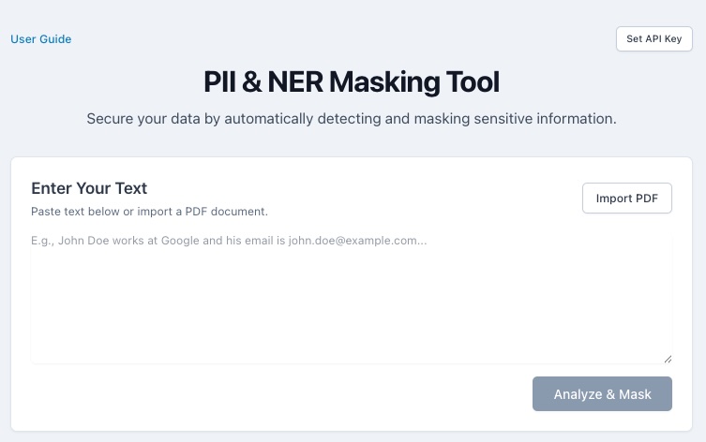Click the 'Secure your data' subtitle
Screen dimensions: 706x442
(x=352, y=119)
